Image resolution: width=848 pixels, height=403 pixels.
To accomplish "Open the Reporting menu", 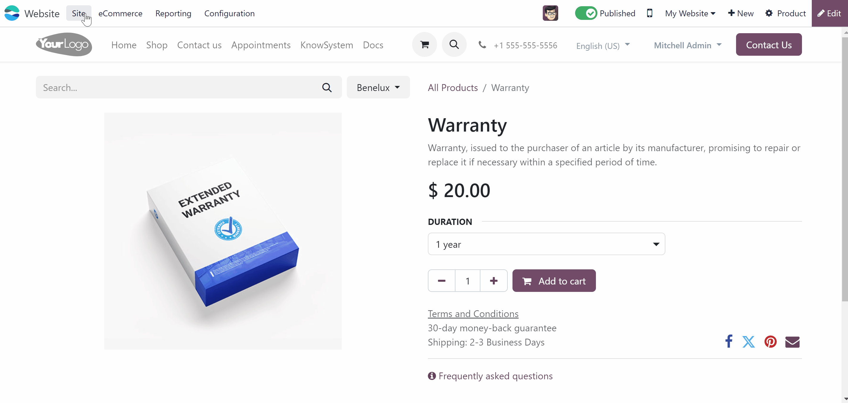I will pos(173,13).
